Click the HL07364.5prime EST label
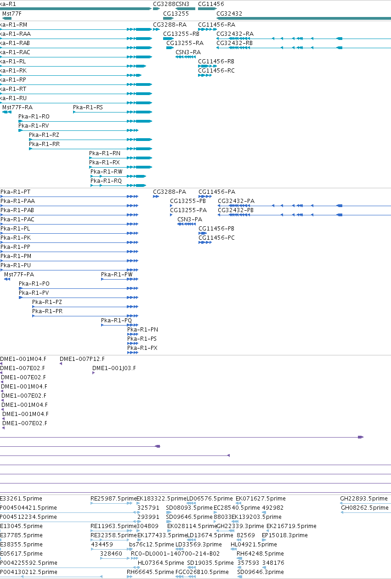Viewport: 391px width, 579px height. pyautogui.click(x=161, y=563)
